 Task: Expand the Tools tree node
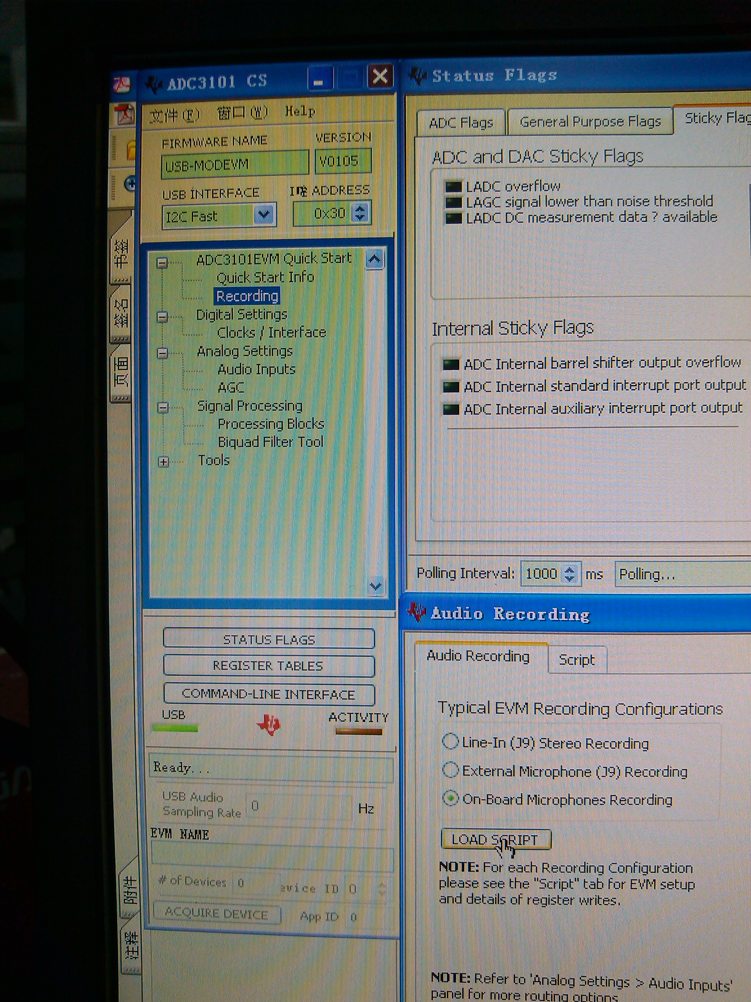coord(163,462)
